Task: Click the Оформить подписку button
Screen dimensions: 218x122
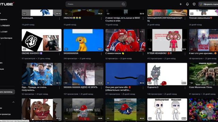Action: [x=208, y=4]
